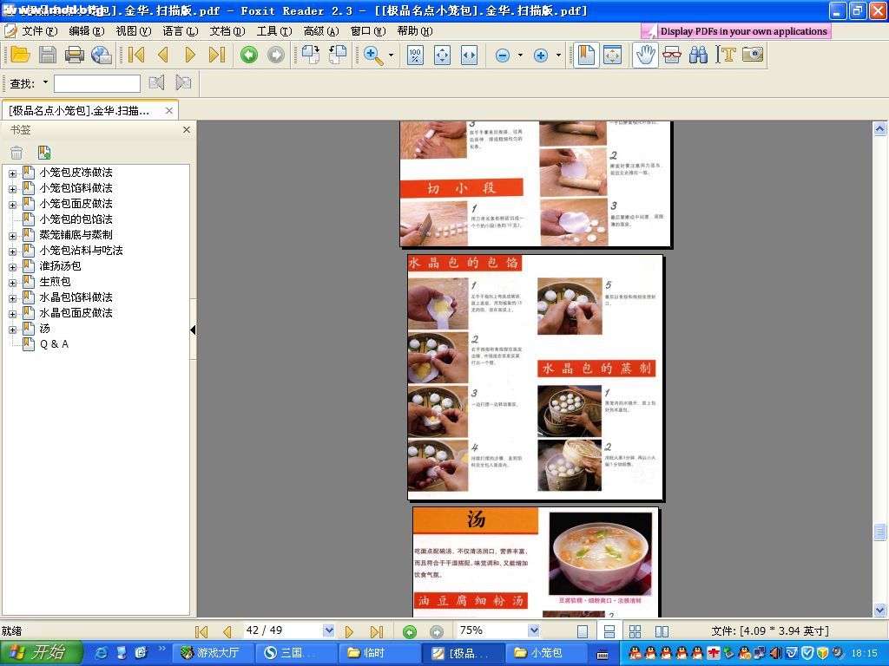The image size is (889, 666).
Task: Open the 工具 menu
Action: point(273,31)
